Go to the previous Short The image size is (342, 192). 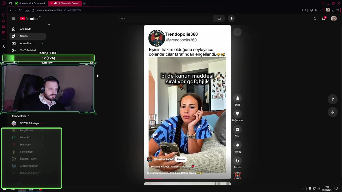click(333, 99)
